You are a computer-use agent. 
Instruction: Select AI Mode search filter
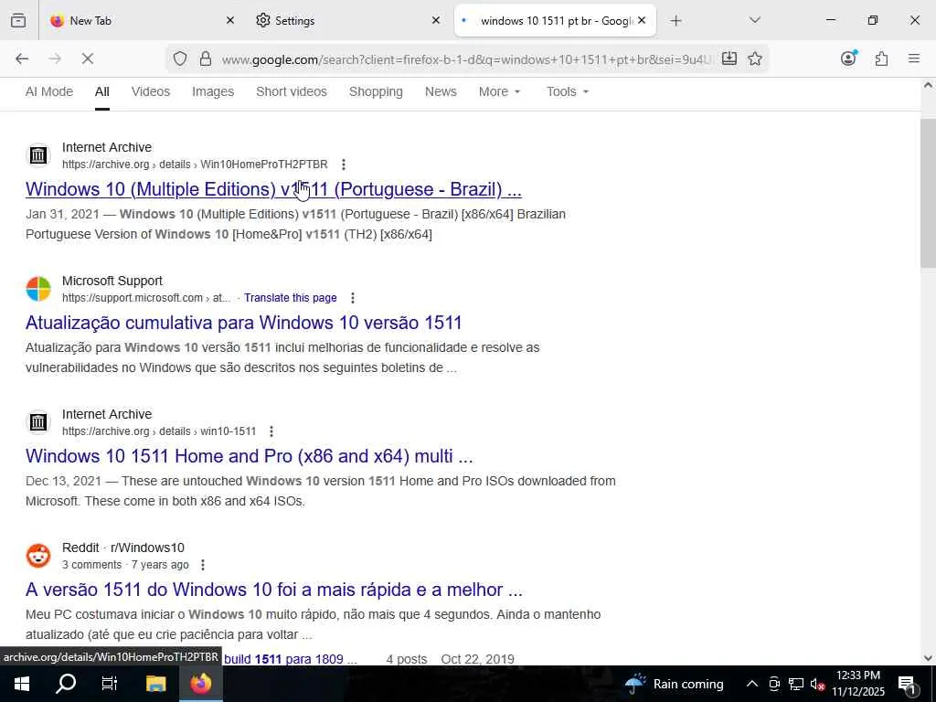[x=49, y=91]
